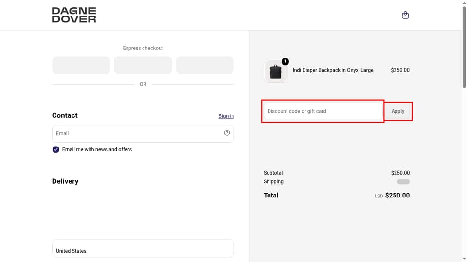Screen dimensions: 467x262
Task: Click the Total $250.00 amount
Action: coord(397,196)
